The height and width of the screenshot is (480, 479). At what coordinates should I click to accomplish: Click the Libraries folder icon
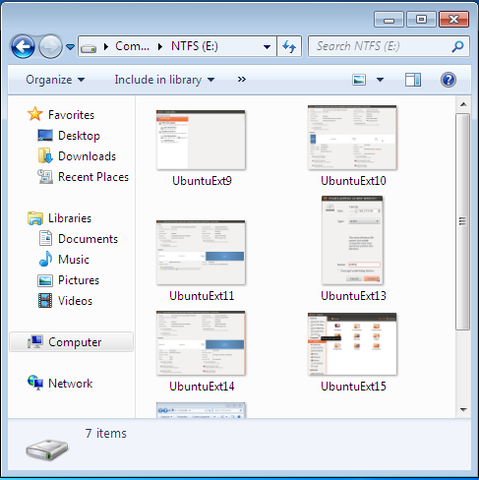coord(35,218)
